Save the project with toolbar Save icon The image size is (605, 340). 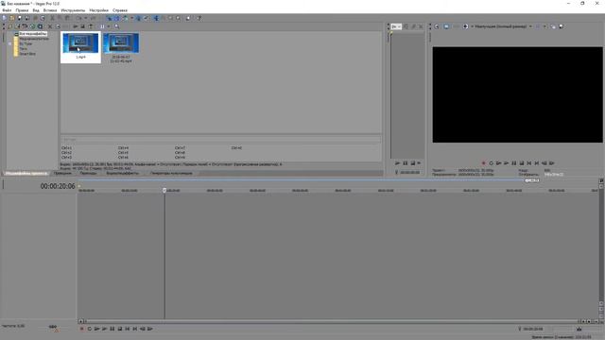20,18
